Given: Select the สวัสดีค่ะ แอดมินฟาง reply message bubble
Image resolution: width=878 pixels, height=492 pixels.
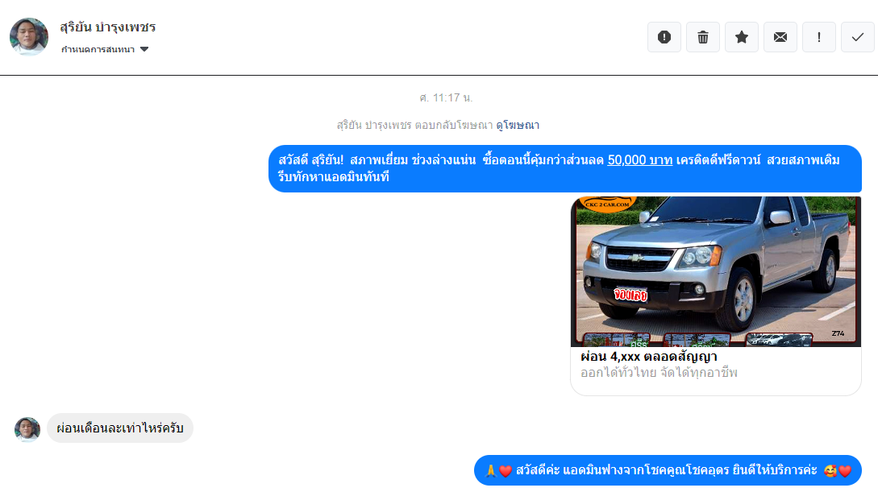Looking at the screenshot, I should (668, 470).
